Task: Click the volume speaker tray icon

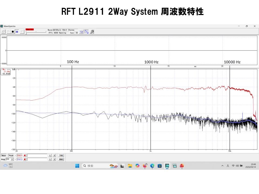Action: [237, 166]
